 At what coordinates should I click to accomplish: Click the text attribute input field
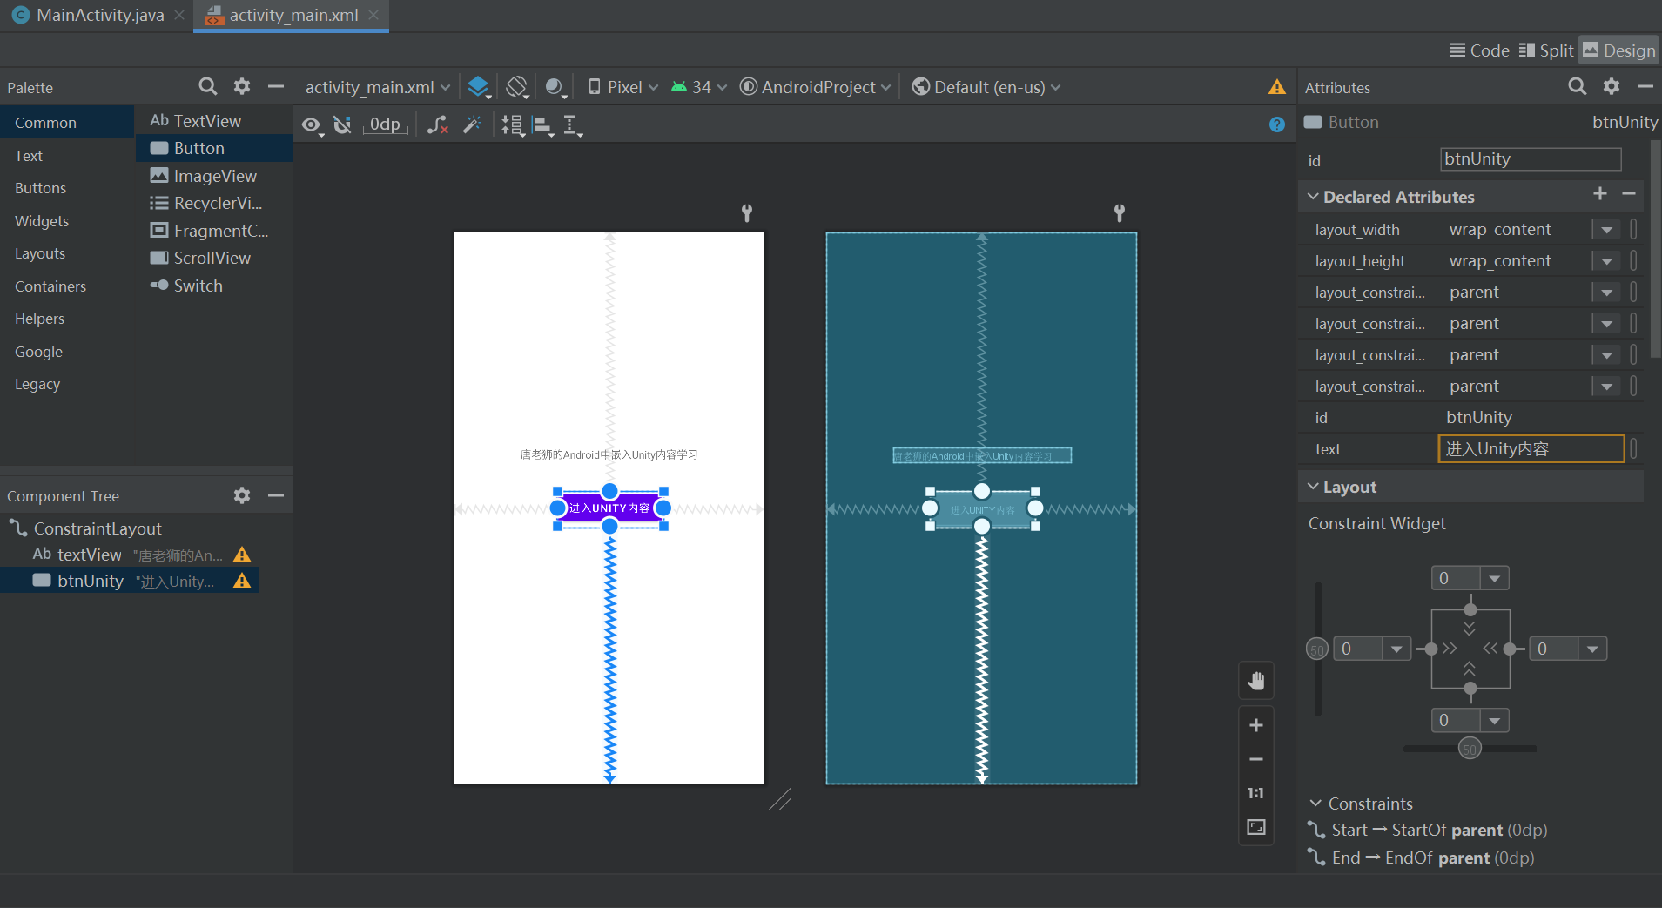click(1531, 449)
